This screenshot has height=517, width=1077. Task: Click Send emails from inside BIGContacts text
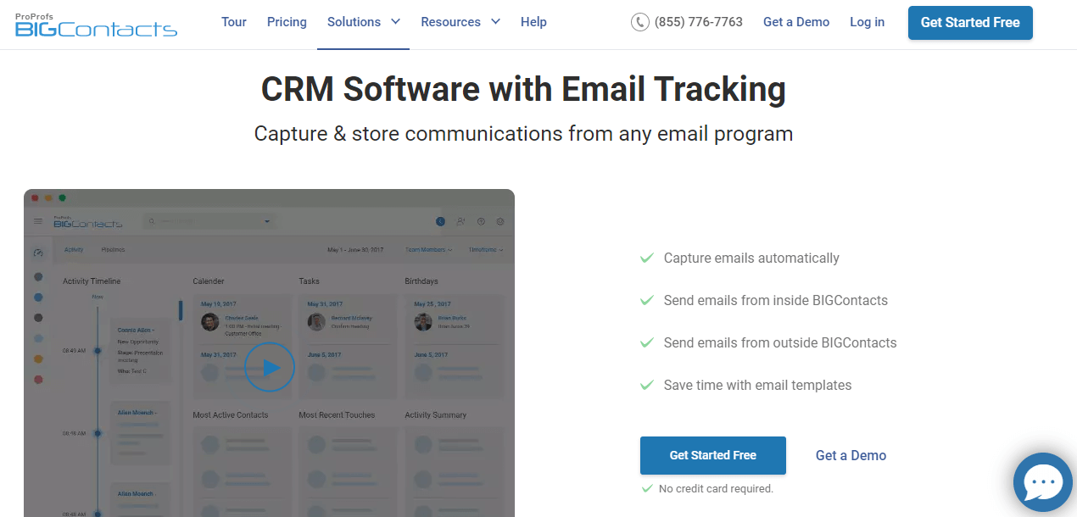[x=776, y=300]
